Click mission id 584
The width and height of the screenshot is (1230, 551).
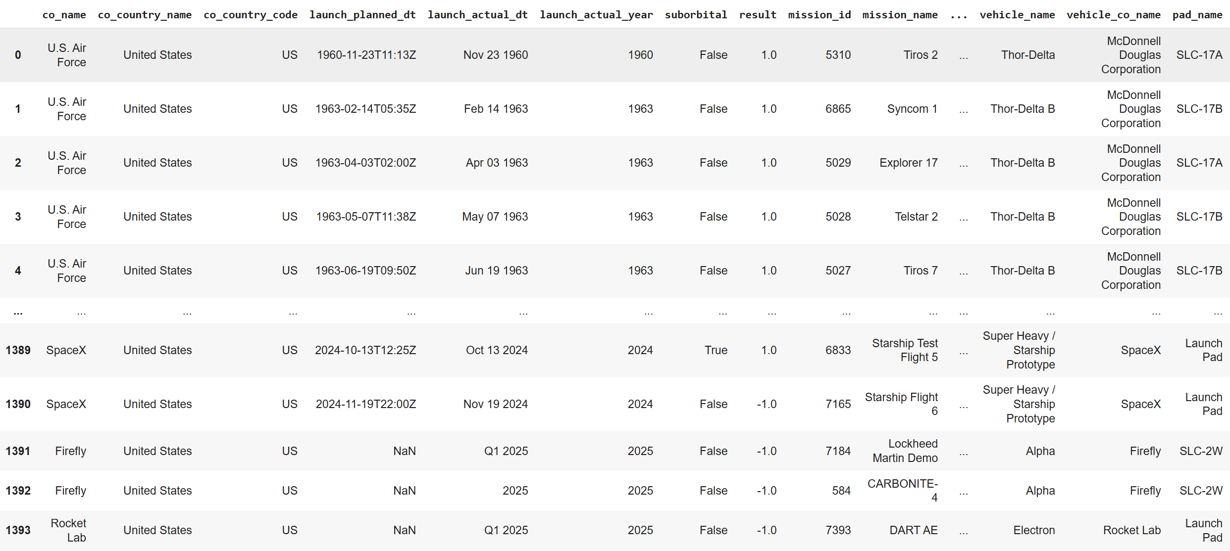pyautogui.click(x=841, y=491)
